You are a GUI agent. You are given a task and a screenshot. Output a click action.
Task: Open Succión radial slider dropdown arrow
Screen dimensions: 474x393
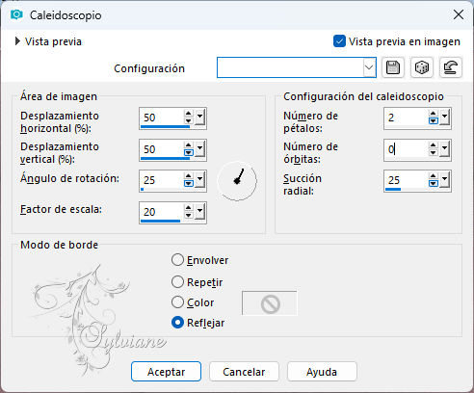click(x=444, y=180)
